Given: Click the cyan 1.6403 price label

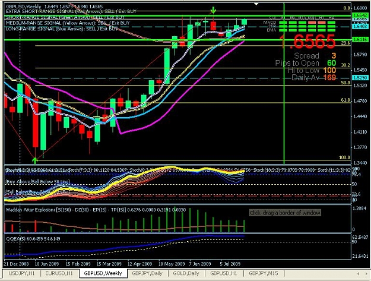Looking at the screenshot, I should coord(360,27).
